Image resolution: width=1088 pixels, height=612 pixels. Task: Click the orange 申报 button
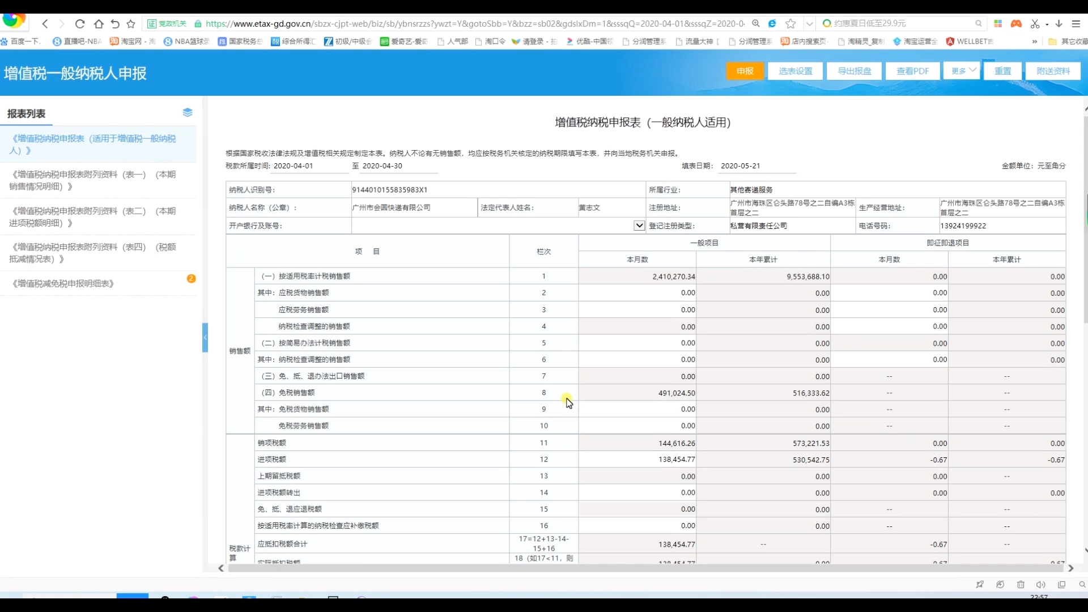tap(745, 71)
